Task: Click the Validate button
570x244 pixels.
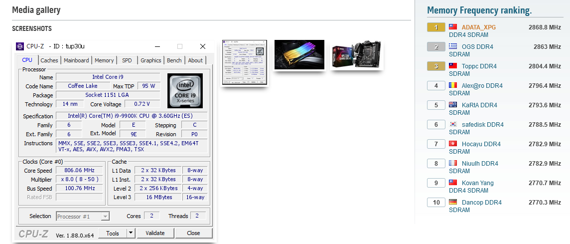Action: click(155, 233)
